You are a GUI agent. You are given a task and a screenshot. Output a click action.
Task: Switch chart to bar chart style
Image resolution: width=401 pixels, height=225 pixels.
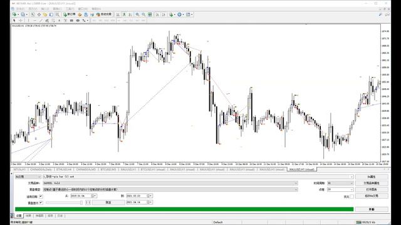118,14
